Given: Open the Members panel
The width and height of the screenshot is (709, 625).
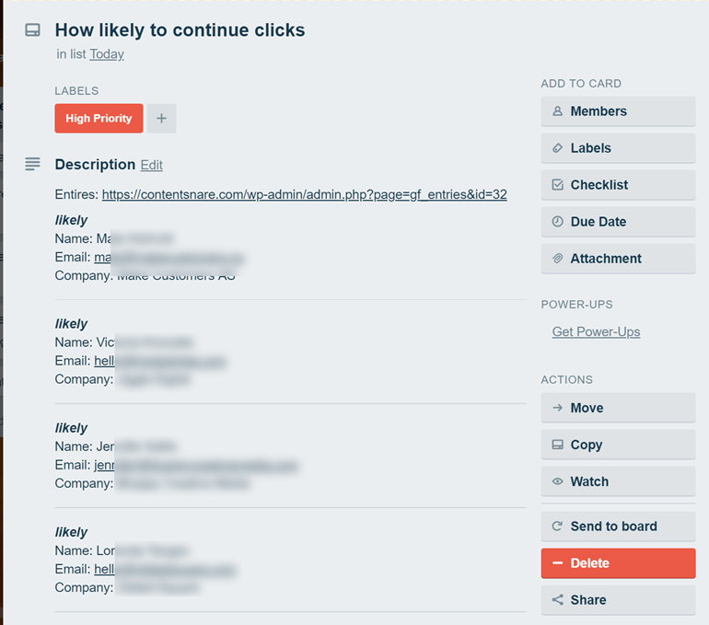Looking at the screenshot, I should (x=618, y=111).
